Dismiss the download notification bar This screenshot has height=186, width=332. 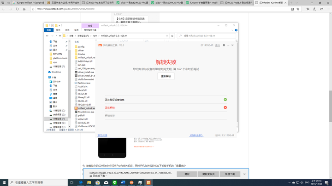tap(244, 174)
